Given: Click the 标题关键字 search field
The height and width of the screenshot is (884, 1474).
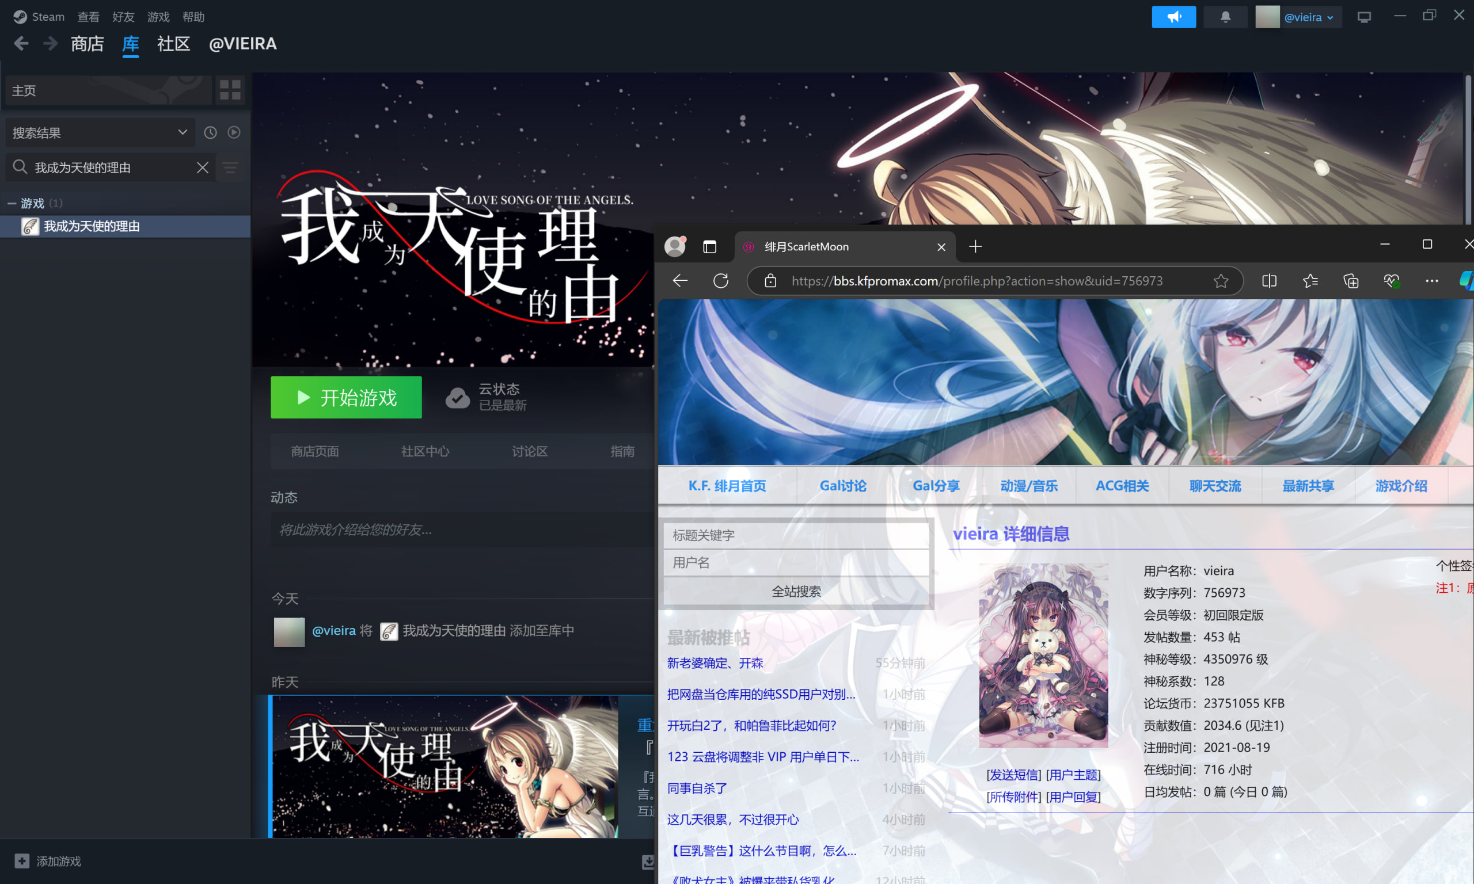Looking at the screenshot, I should 796,535.
